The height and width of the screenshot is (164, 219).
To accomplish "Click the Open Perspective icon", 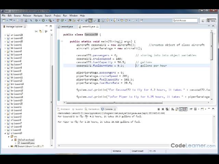I will point(203,20).
